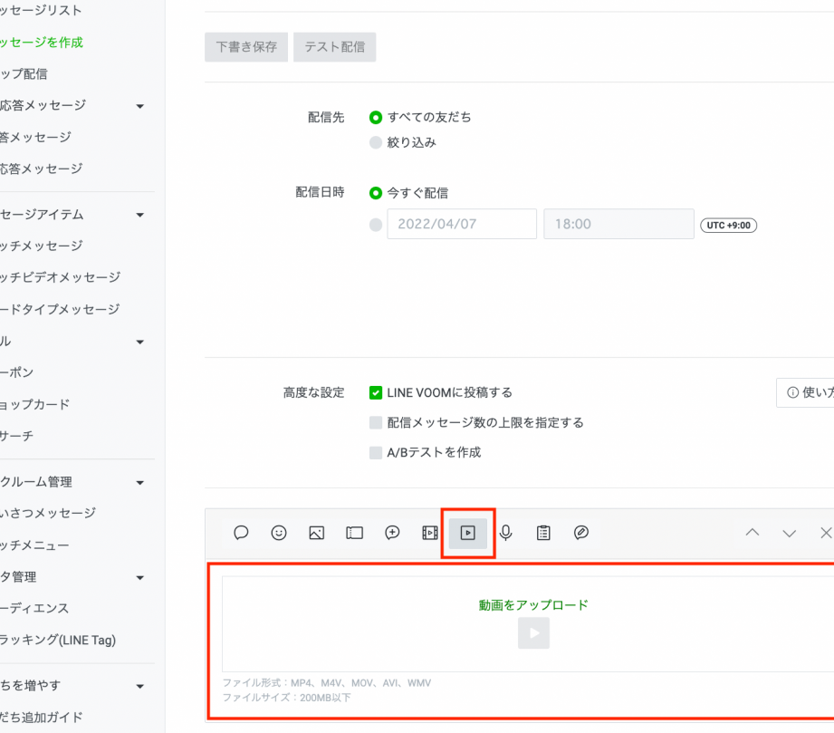
Task: Click the voice message microphone icon
Action: click(x=506, y=533)
